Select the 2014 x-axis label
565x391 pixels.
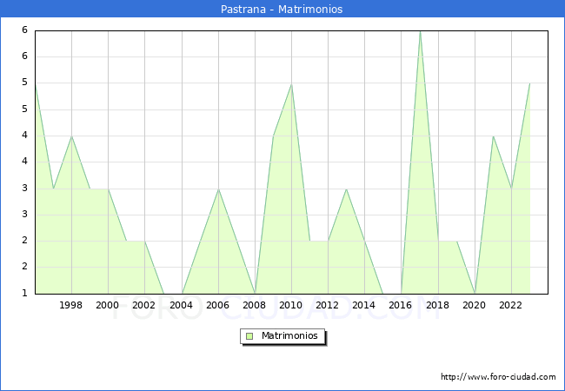click(364, 305)
